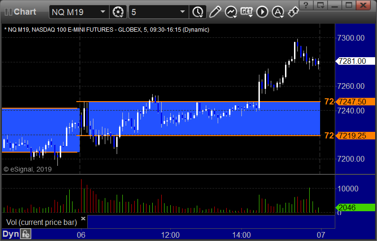This screenshot has height=241, width=377.
Task: Click the 07 date axis label
Action: [321, 235]
